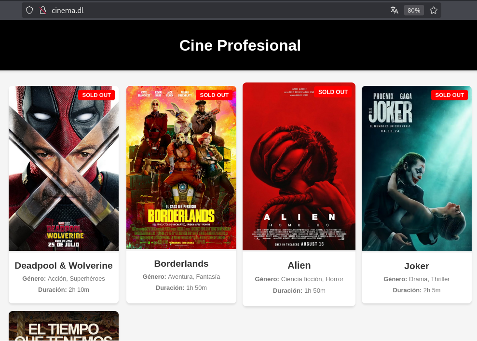Click SOLD OUT badge on Joker poster
This screenshot has height=341, width=477.
(450, 95)
